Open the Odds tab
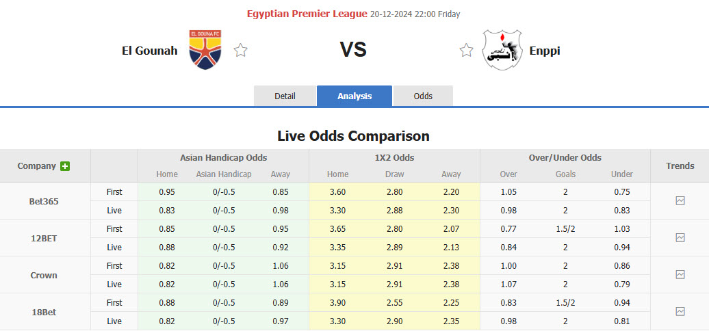 click(423, 96)
